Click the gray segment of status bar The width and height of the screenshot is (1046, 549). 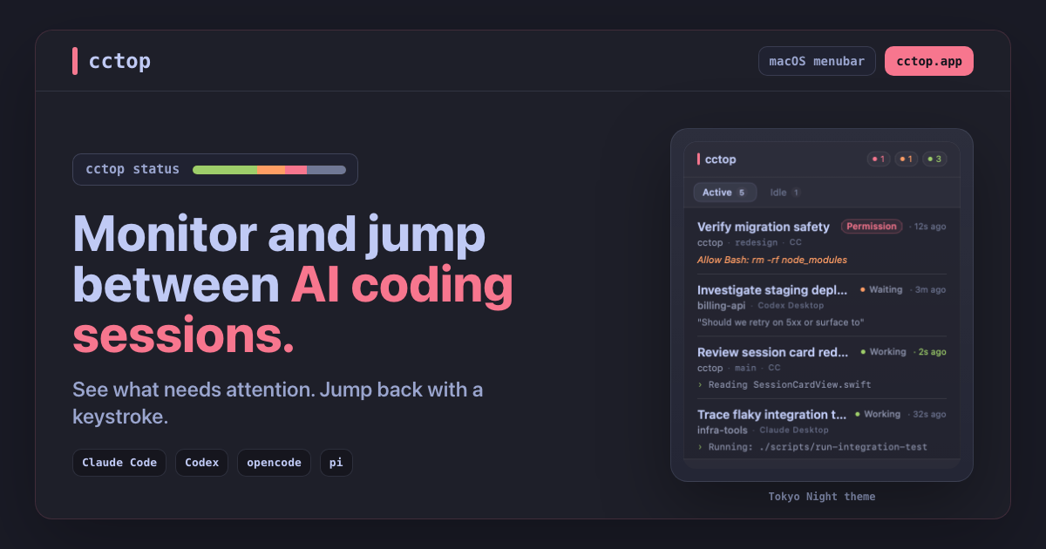[x=326, y=169]
